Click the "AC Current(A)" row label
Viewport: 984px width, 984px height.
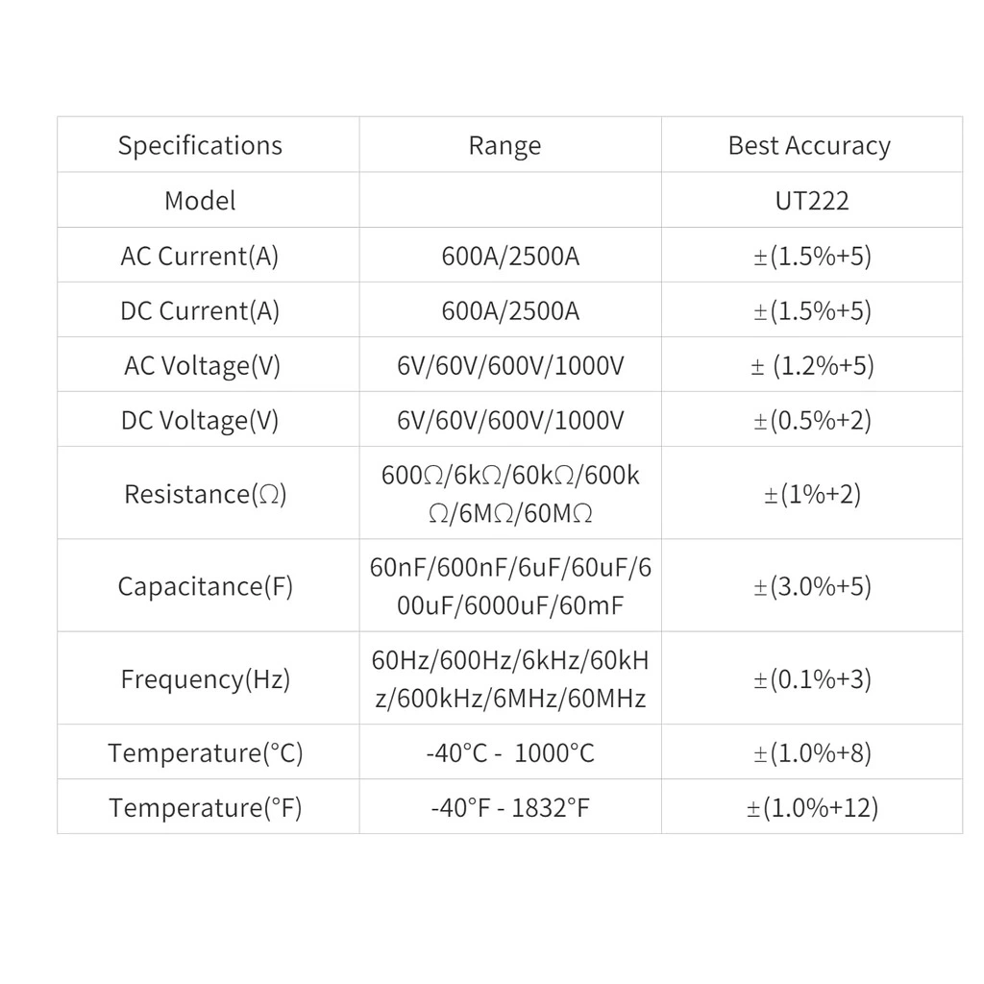tap(200, 256)
